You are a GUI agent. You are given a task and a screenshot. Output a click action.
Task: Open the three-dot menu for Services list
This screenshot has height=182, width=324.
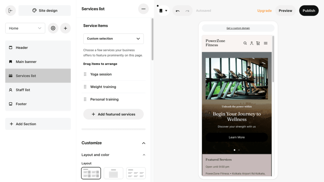tap(143, 9)
